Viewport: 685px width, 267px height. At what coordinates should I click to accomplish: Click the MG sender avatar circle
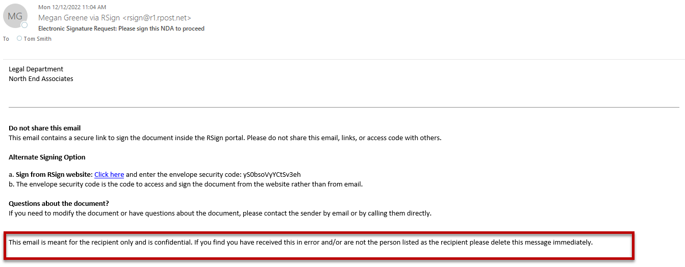point(15,16)
